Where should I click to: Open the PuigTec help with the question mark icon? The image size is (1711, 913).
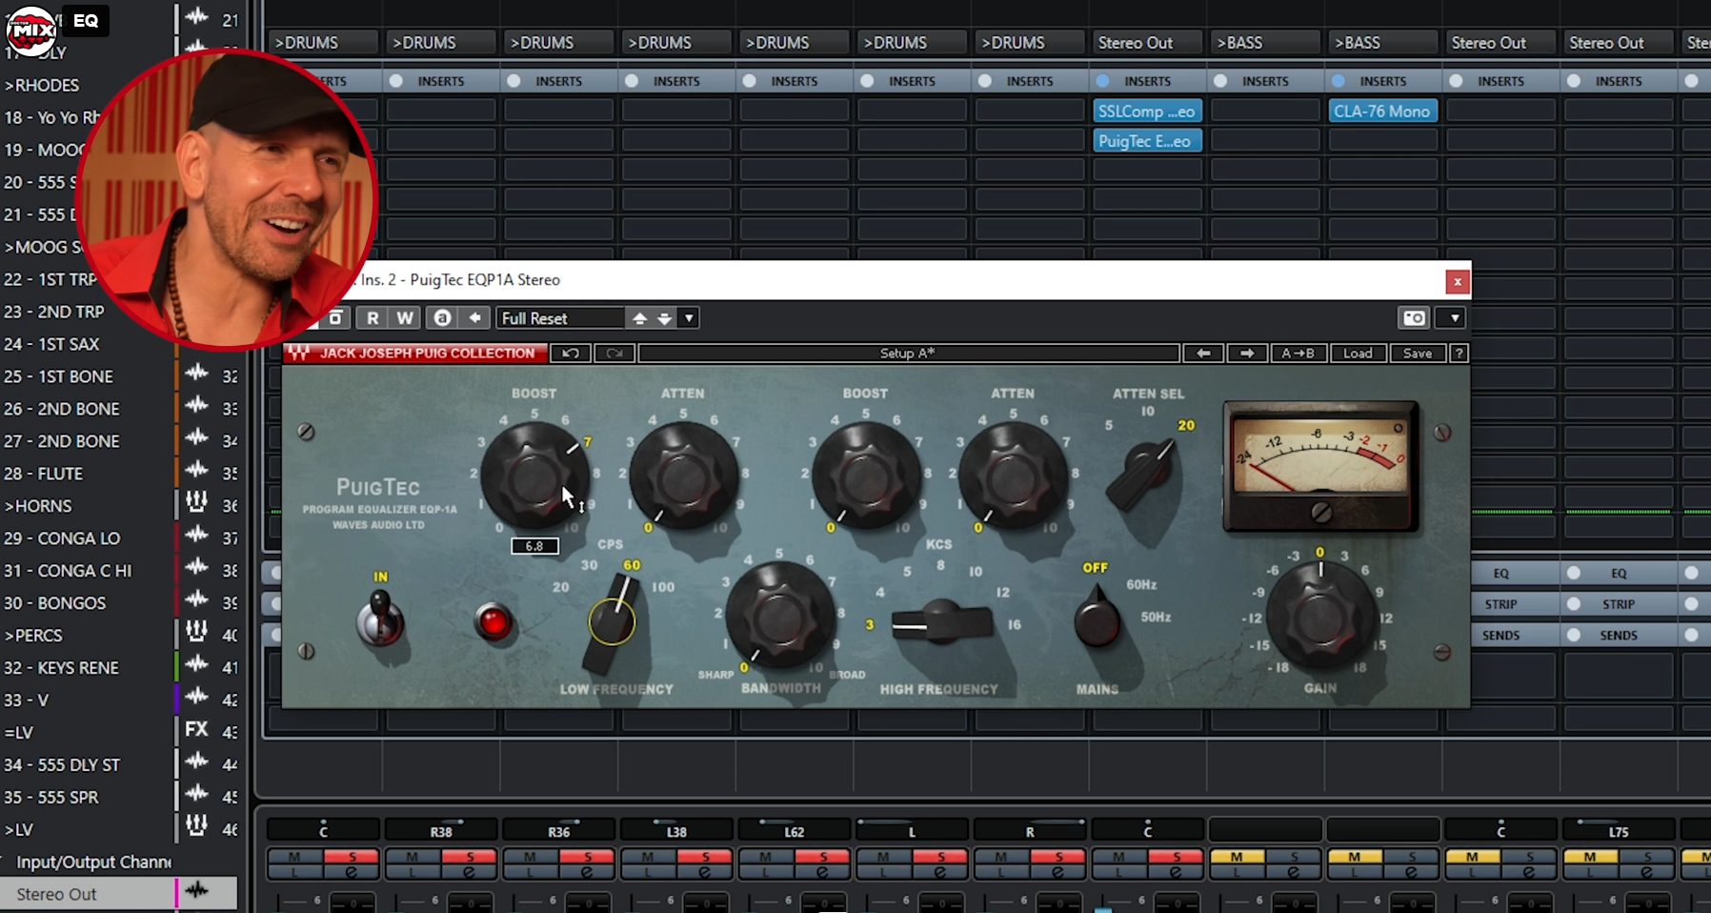pos(1459,353)
